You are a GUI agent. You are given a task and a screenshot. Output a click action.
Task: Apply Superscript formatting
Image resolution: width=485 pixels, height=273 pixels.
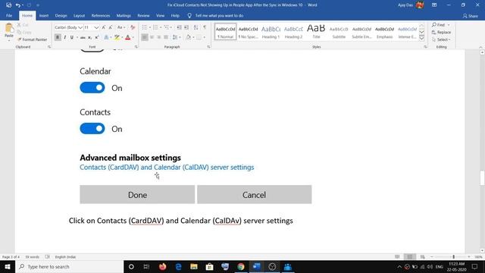click(97, 37)
